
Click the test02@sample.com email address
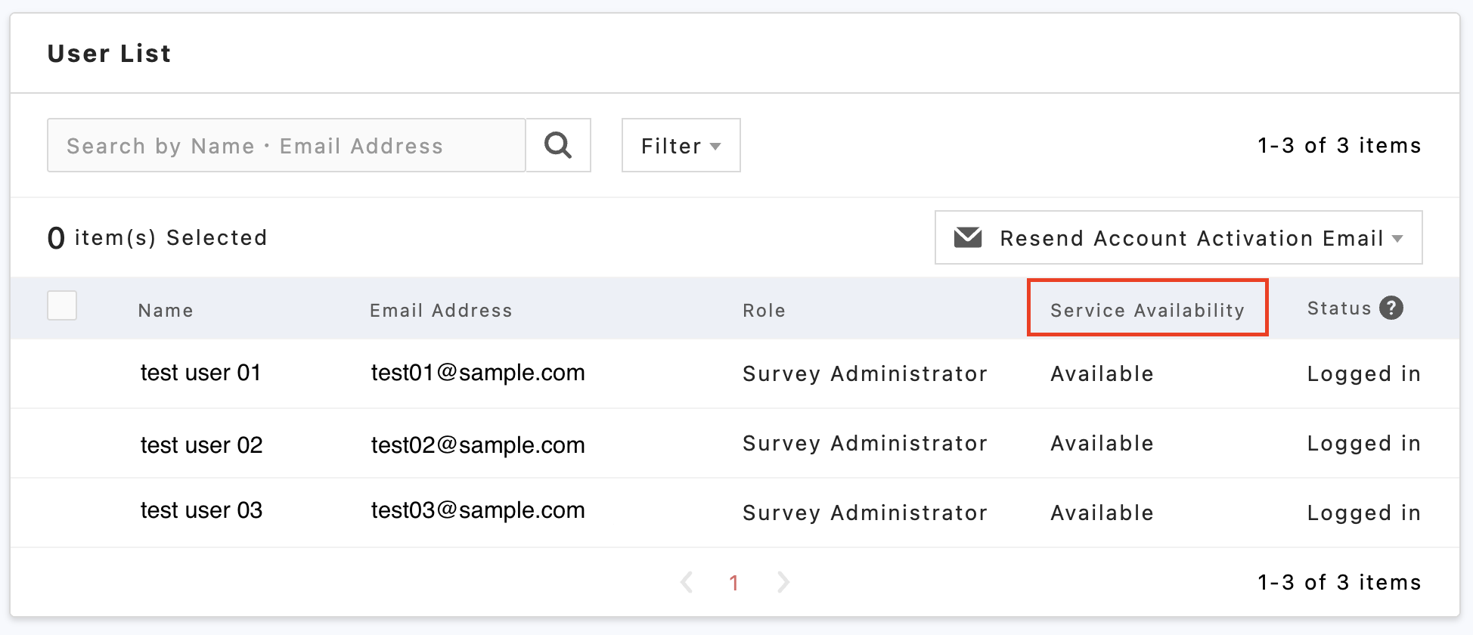478,445
